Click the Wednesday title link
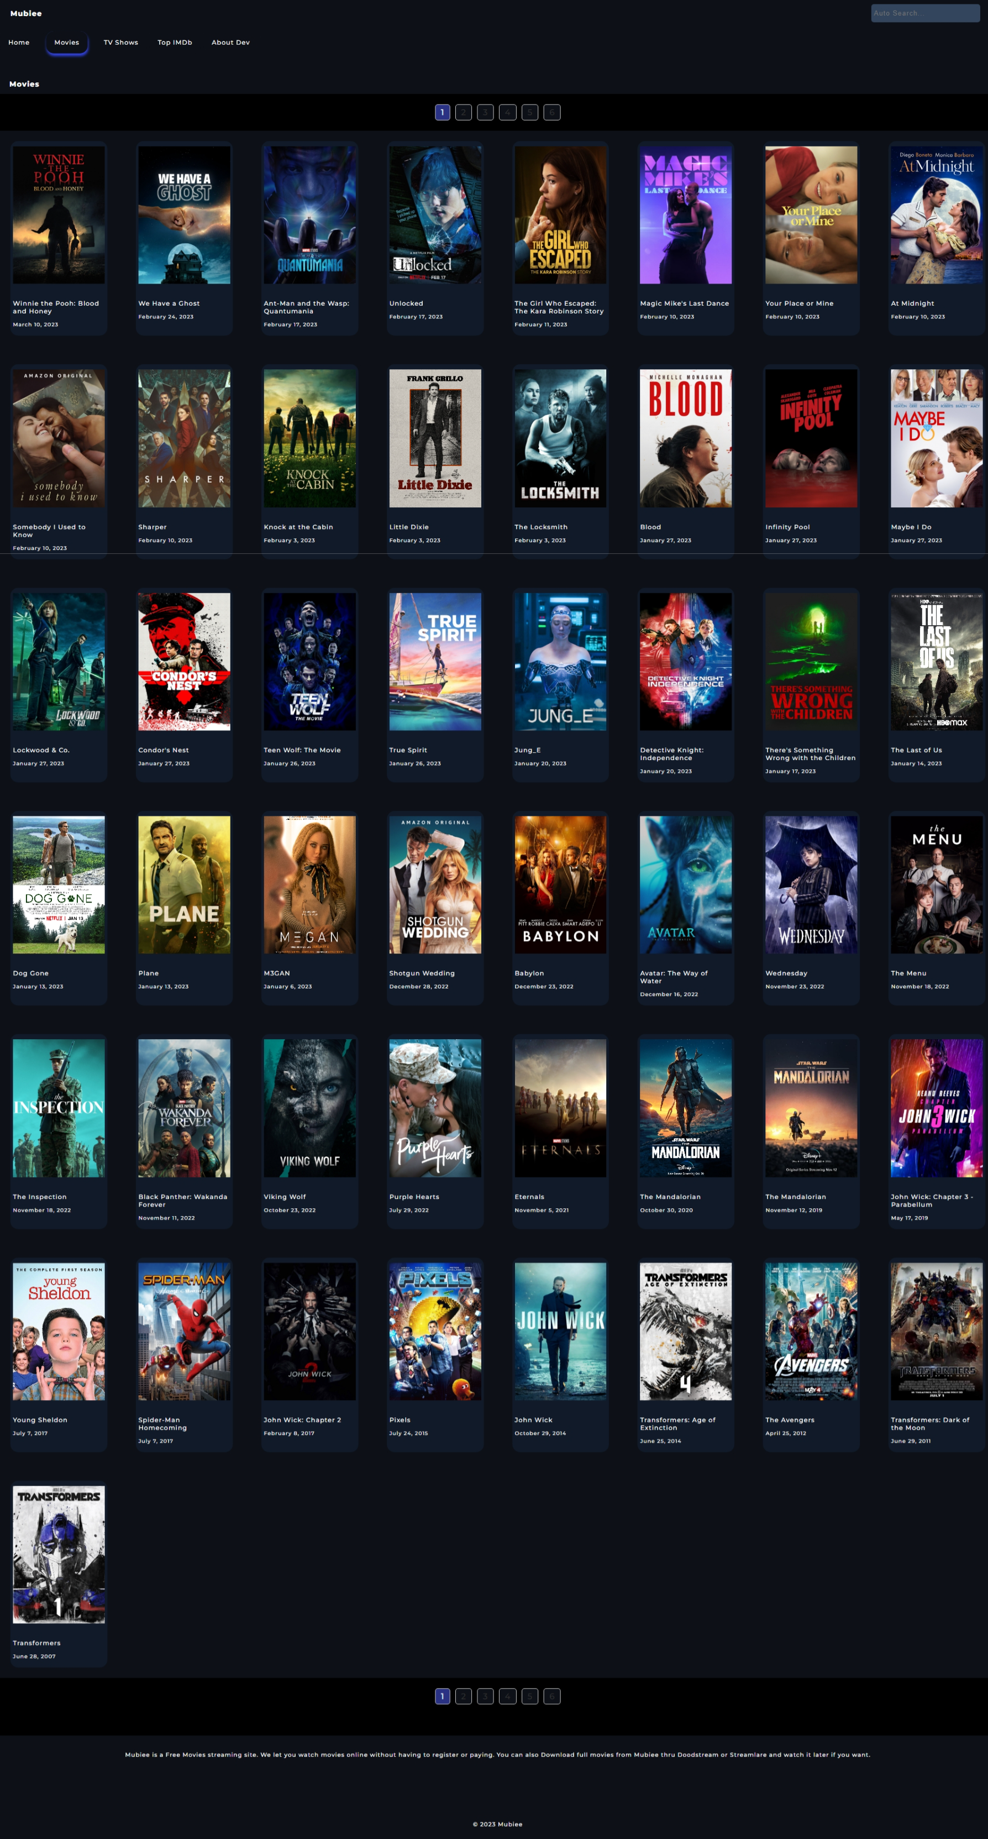 [x=787, y=973]
